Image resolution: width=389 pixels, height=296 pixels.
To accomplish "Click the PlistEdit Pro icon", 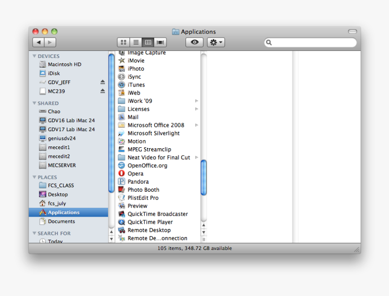I will point(121,198).
